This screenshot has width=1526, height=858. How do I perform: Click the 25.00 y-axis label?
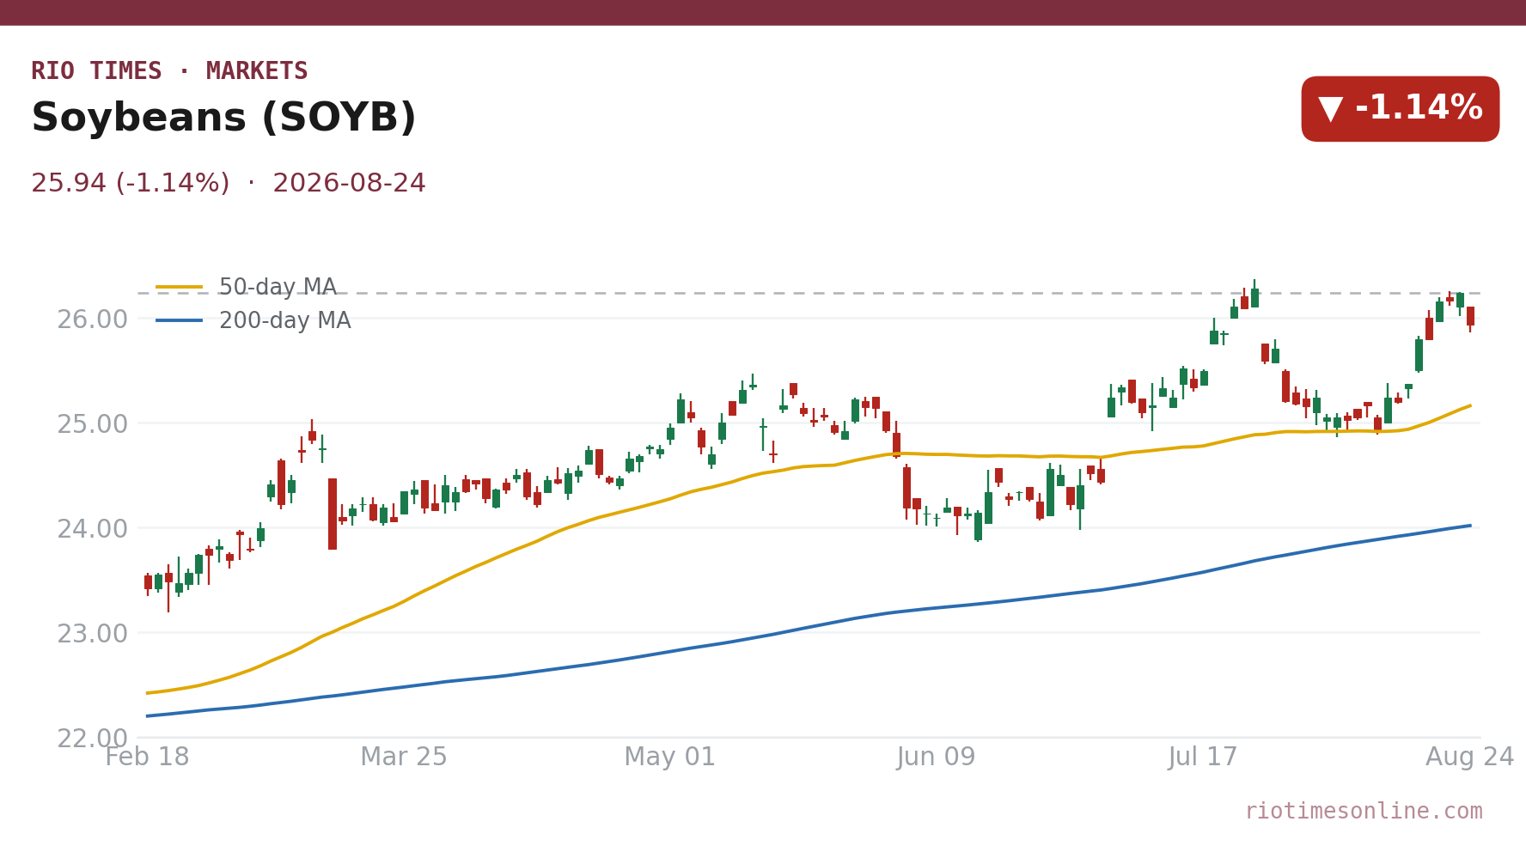coord(92,424)
